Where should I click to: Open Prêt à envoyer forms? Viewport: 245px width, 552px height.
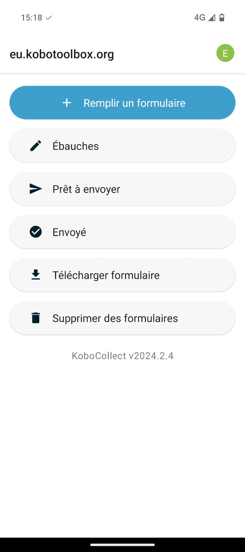(122, 189)
